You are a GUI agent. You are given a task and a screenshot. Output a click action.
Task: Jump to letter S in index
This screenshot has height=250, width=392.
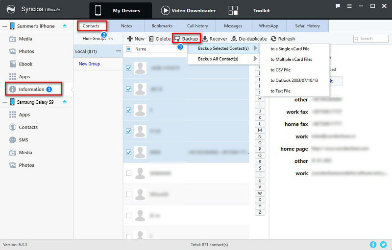(260, 168)
